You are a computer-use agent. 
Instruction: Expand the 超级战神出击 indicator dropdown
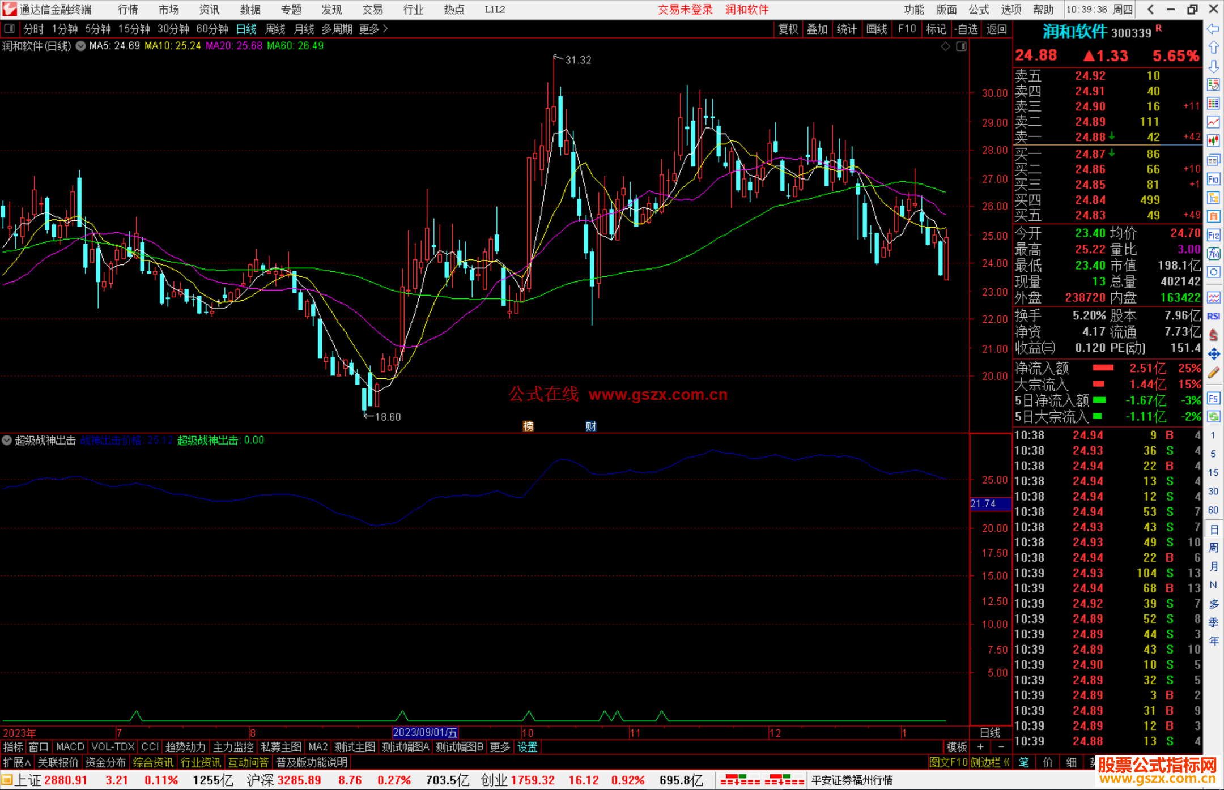[7, 440]
